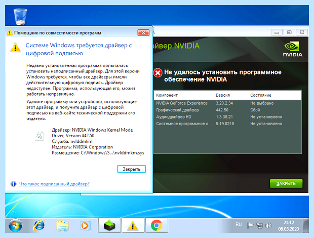Click the red error icon in the NVIDIA installer
314x238 pixels.
158,73
